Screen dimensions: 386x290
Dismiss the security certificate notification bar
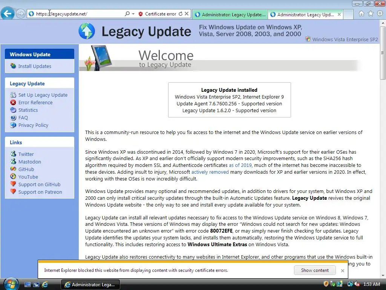pos(342,270)
